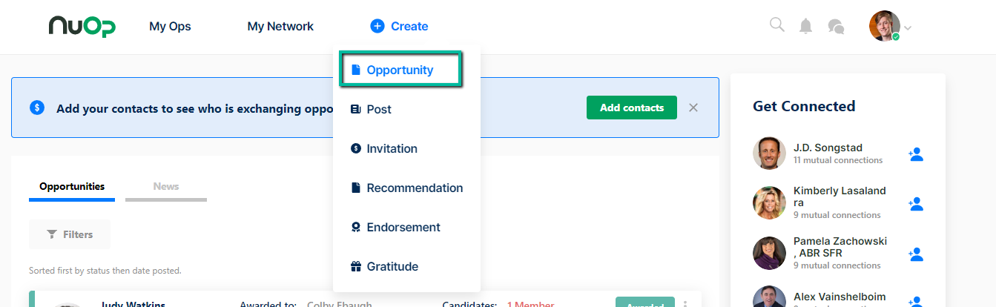The width and height of the screenshot is (996, 307).
Task: Add Pamela Zachowski as connection
Action: (916, 254)
